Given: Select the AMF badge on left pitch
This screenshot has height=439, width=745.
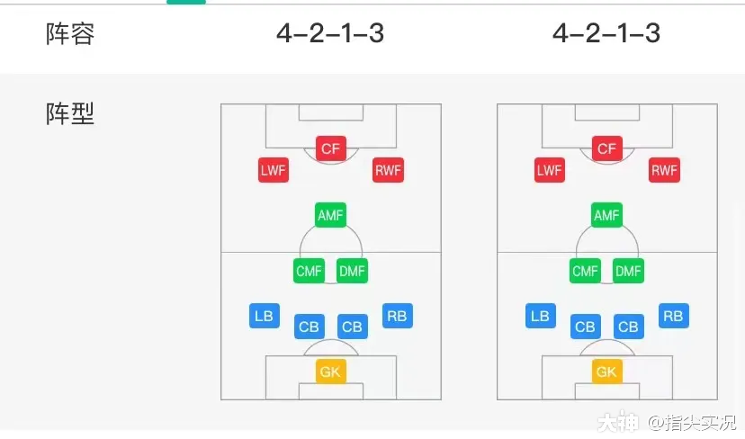Looking at the screenshot, I should coord(330,216).
